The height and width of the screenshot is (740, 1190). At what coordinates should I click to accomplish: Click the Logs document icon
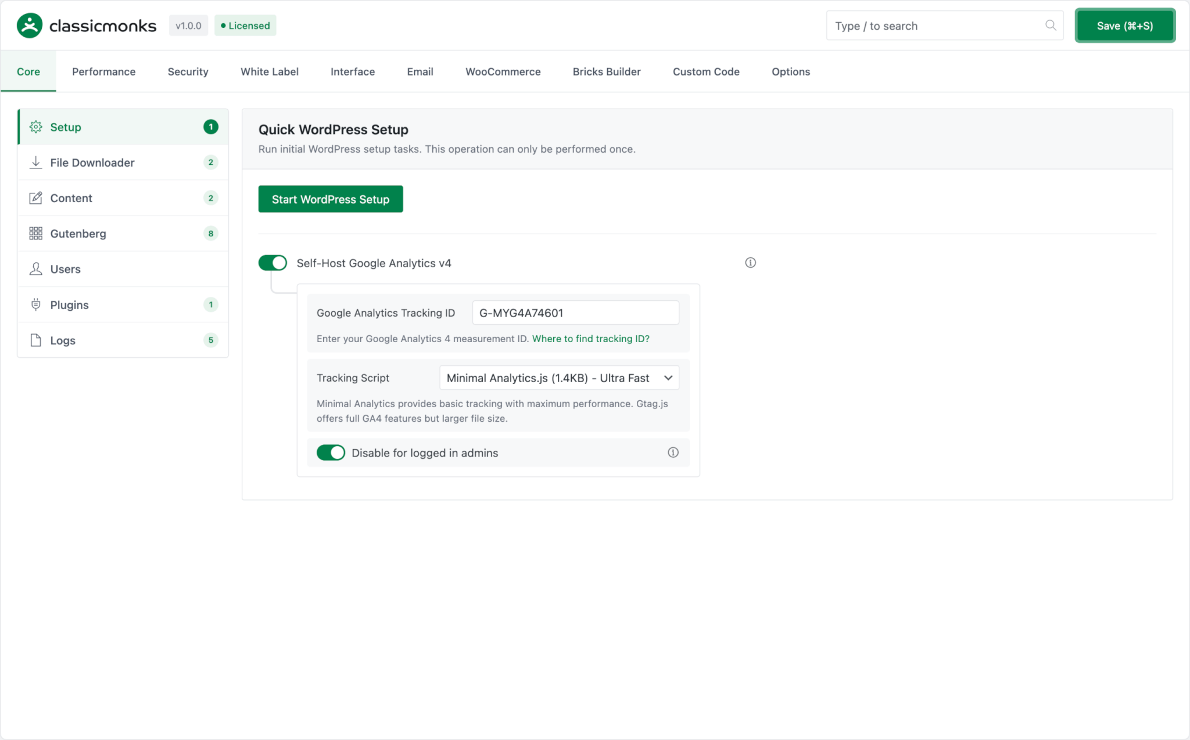click(36, 340)
